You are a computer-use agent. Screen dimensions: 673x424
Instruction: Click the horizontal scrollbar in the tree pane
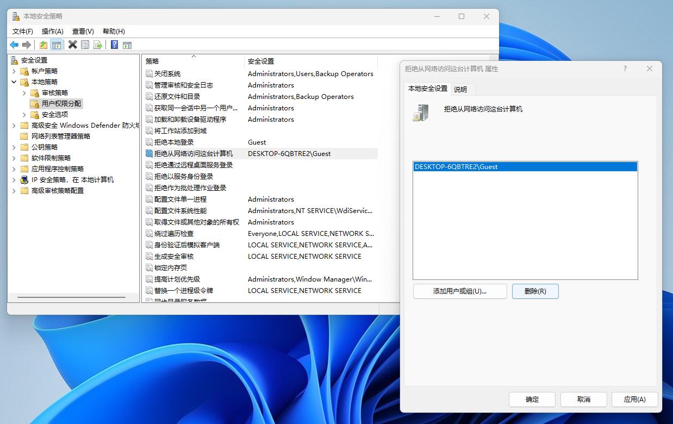pos(71,297)
